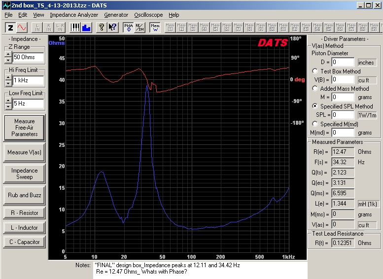Screen dimensions: 383x279
Task: Click the DATS app icon in title bar
Action: 6,5
